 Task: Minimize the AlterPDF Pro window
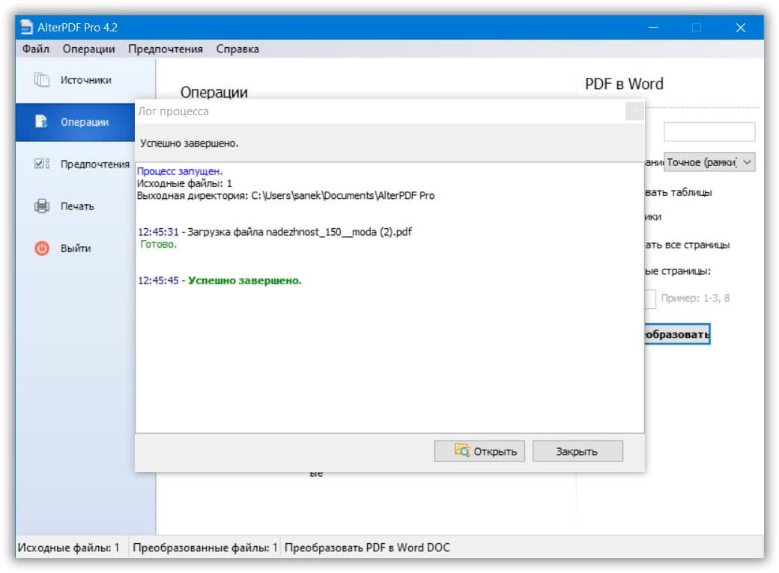653,27
